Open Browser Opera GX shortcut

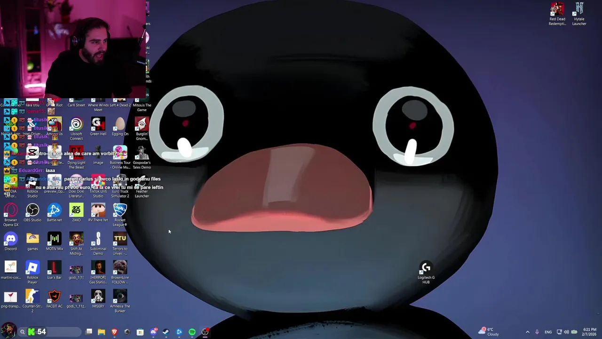(11, 215)
